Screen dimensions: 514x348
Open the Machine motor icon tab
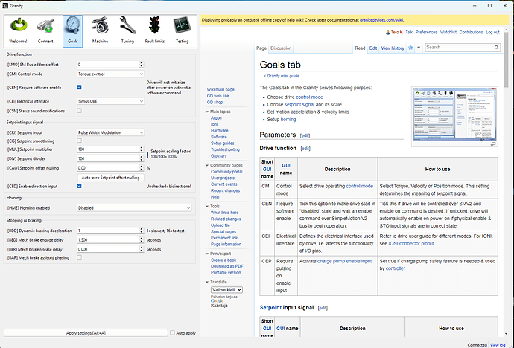[x=100, y=31]
